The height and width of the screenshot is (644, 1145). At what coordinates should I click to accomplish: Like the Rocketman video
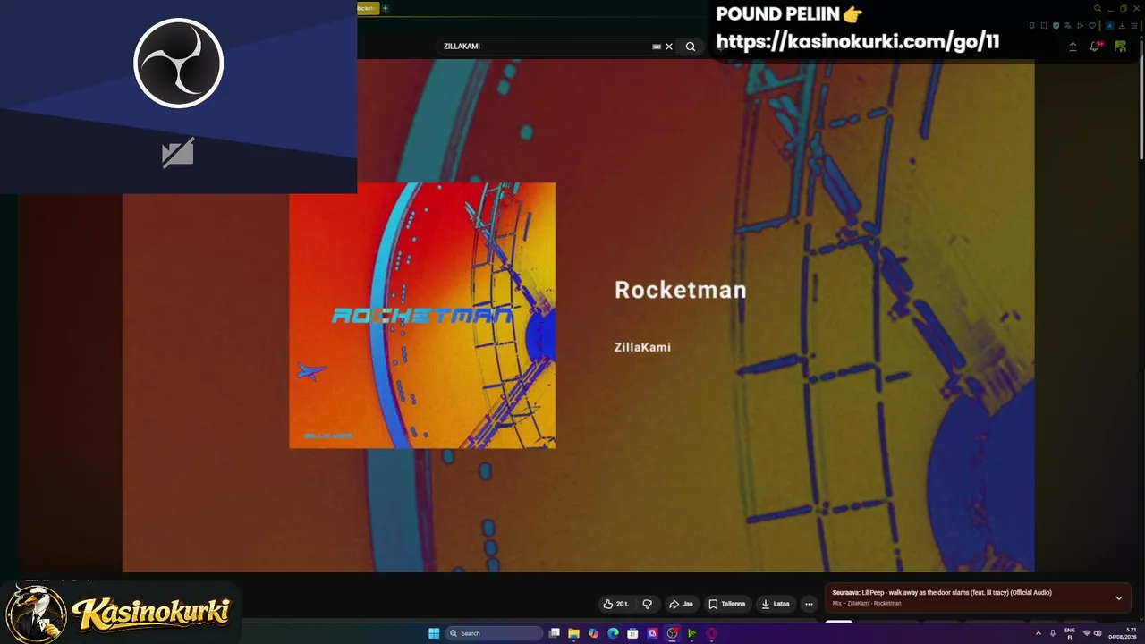pyautogui.click(x=616, y=604)
